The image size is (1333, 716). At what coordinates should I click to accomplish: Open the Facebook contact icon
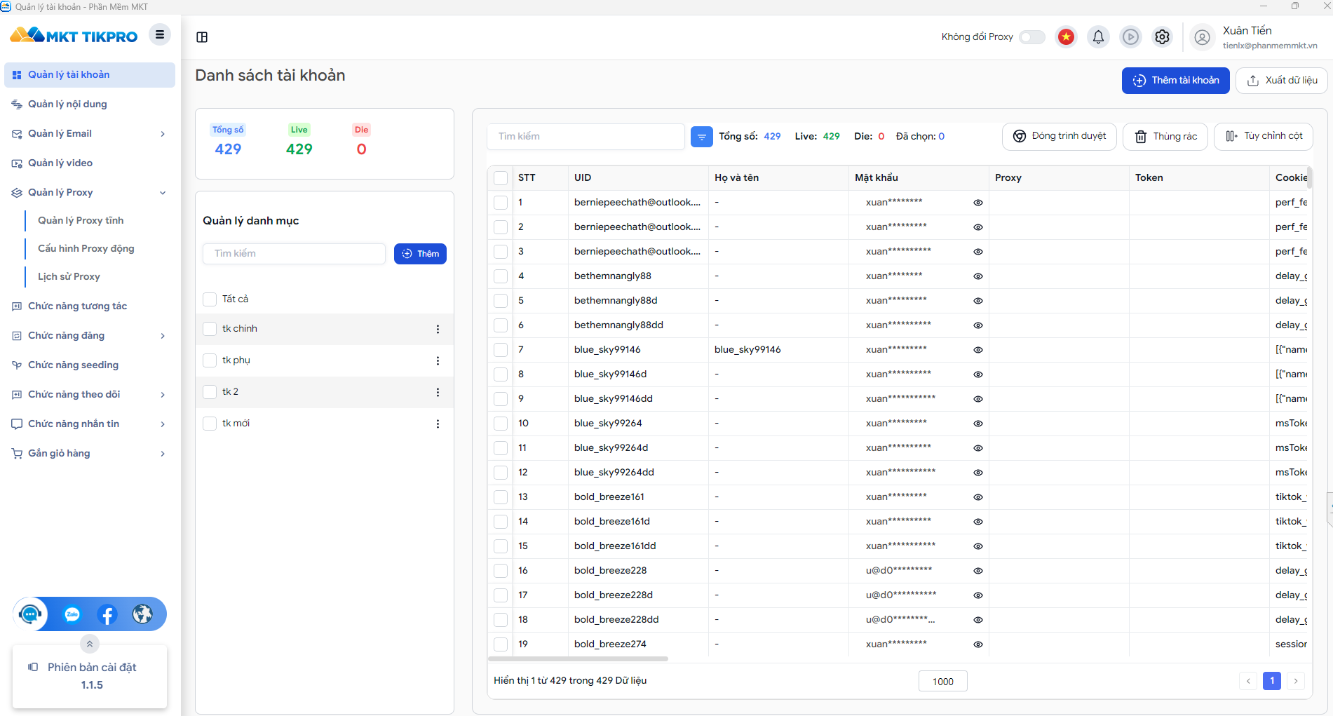(x=107, y=614)
